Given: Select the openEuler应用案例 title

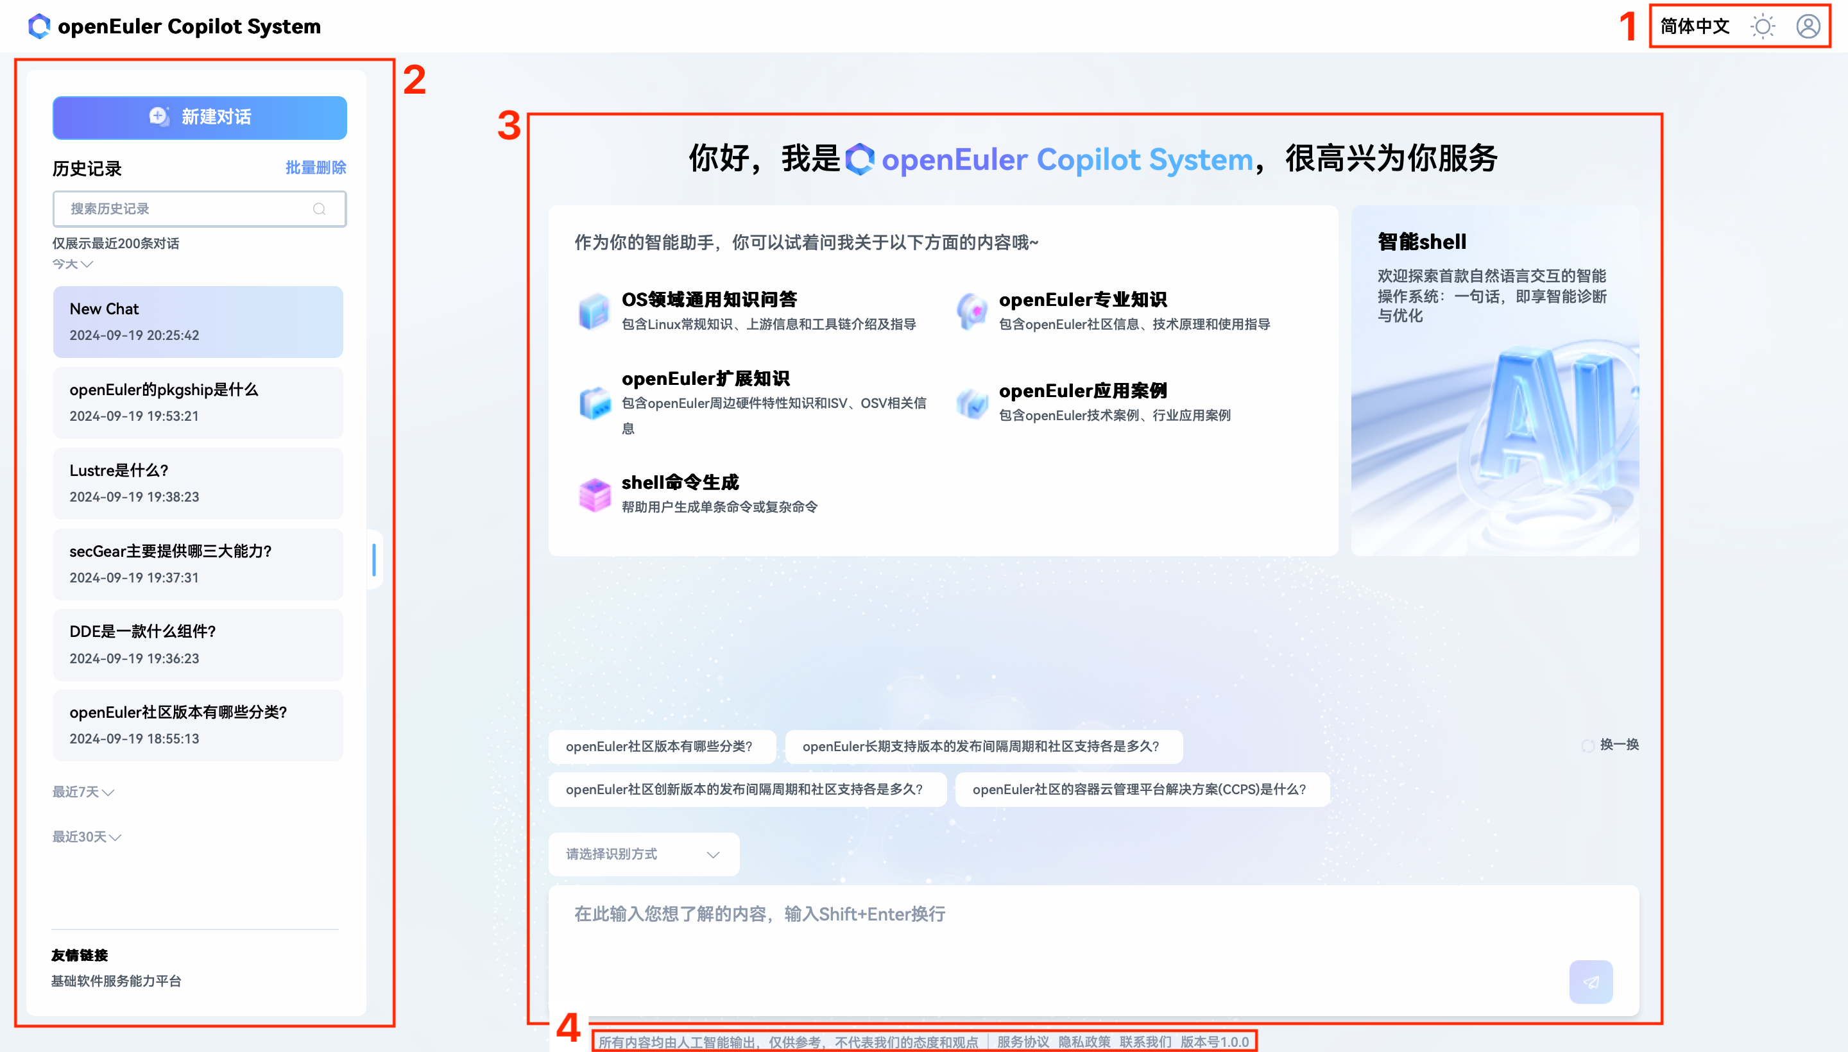Looking at the screenshot, I should (x=1082, y=390).
